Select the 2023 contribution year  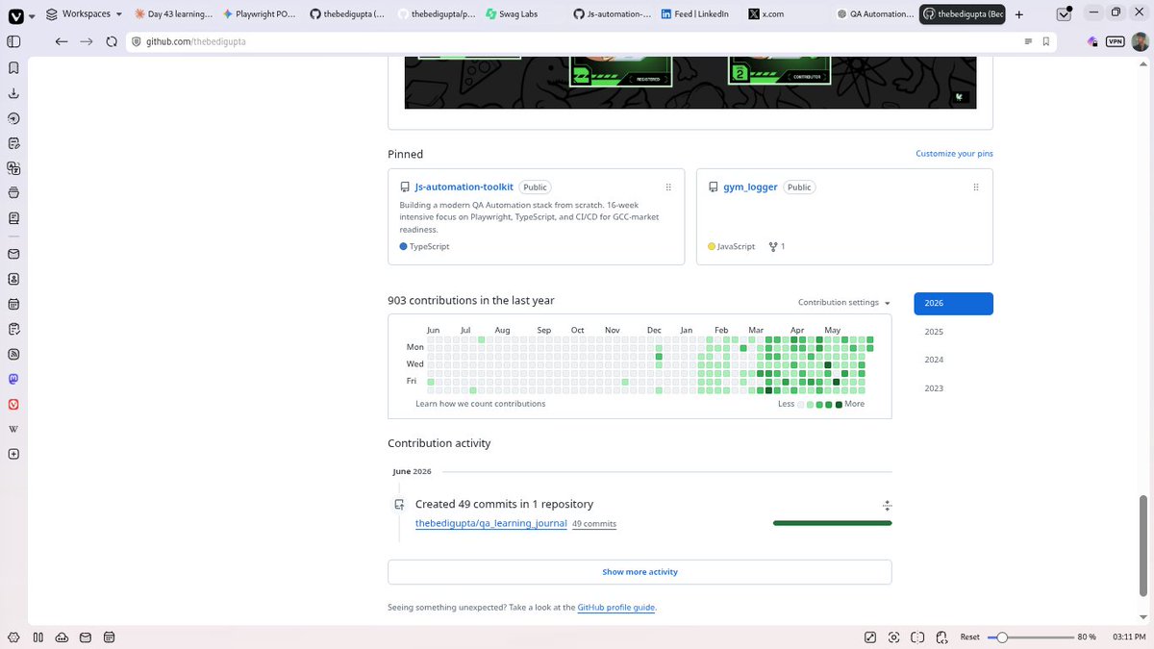click(x=934, y=388)
